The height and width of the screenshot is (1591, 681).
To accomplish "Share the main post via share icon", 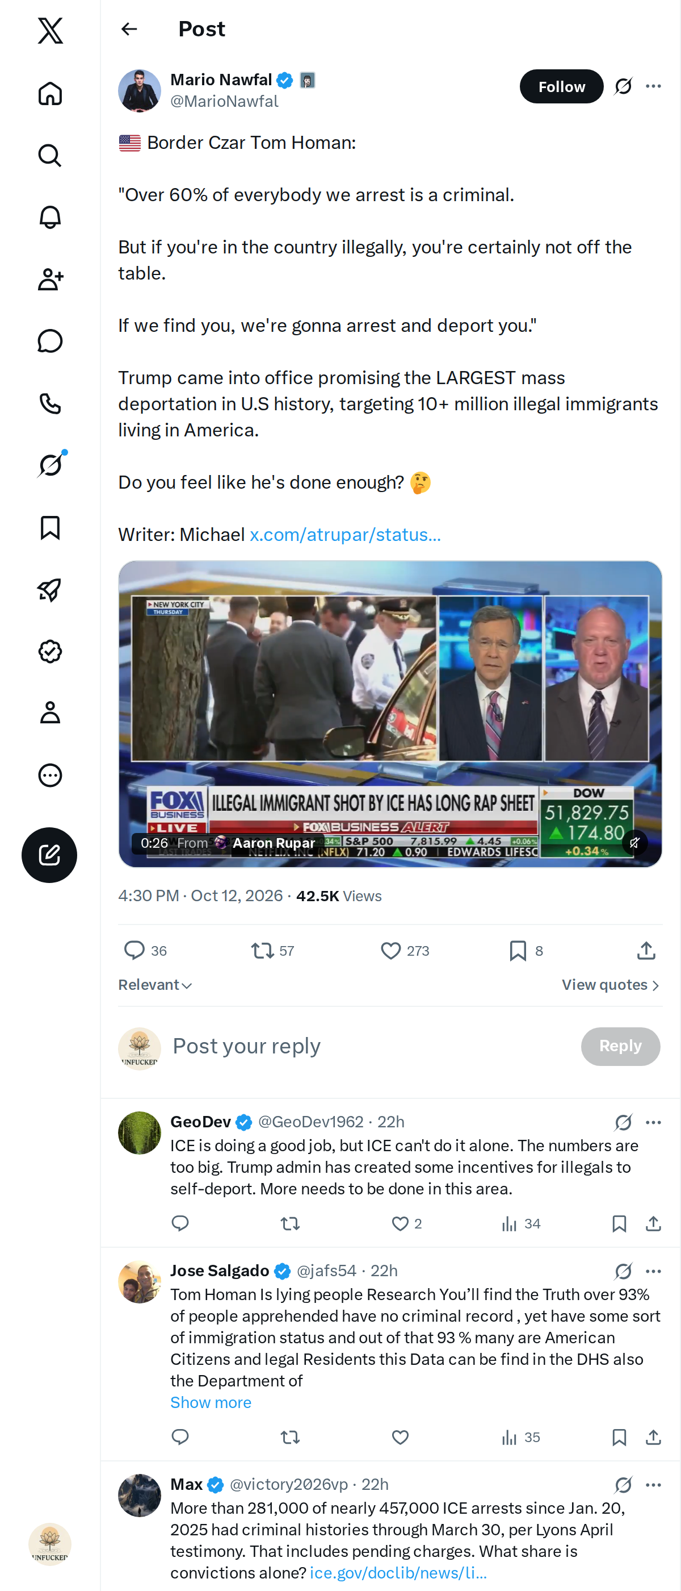I will [x=646, y=950].
